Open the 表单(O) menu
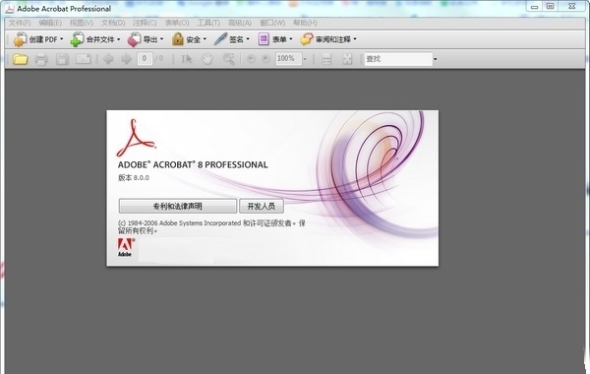 pyautogui.click(x=177, y=23)
